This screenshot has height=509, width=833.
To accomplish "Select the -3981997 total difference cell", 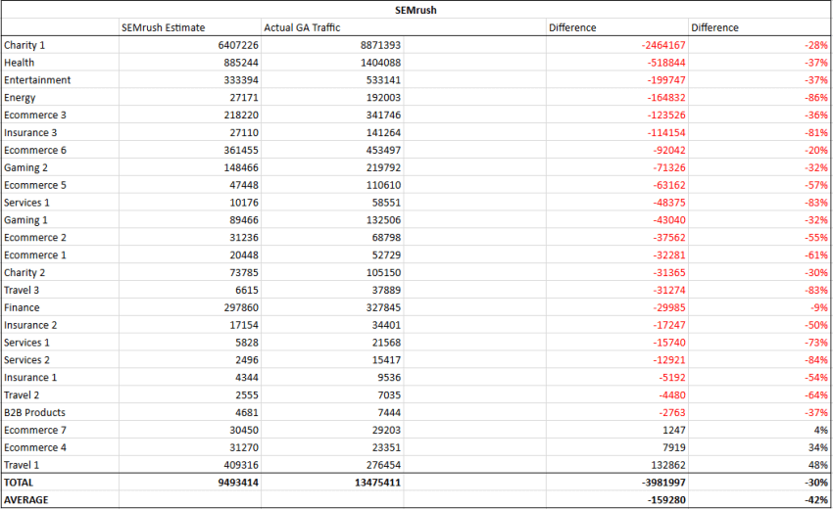I will click(616, 483).
